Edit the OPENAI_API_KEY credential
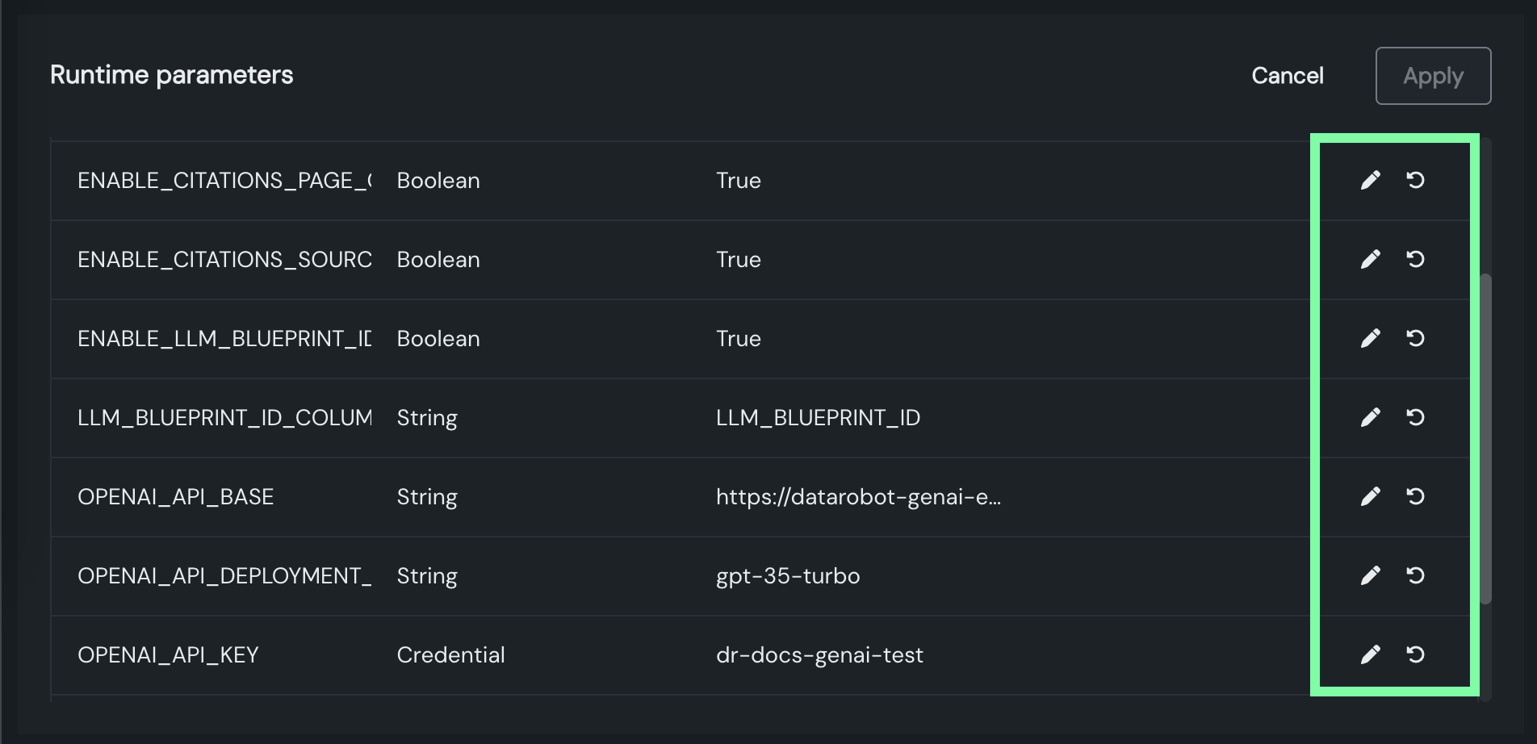1537x744 pixels. pyautogui.click(x=1370, y=654)
